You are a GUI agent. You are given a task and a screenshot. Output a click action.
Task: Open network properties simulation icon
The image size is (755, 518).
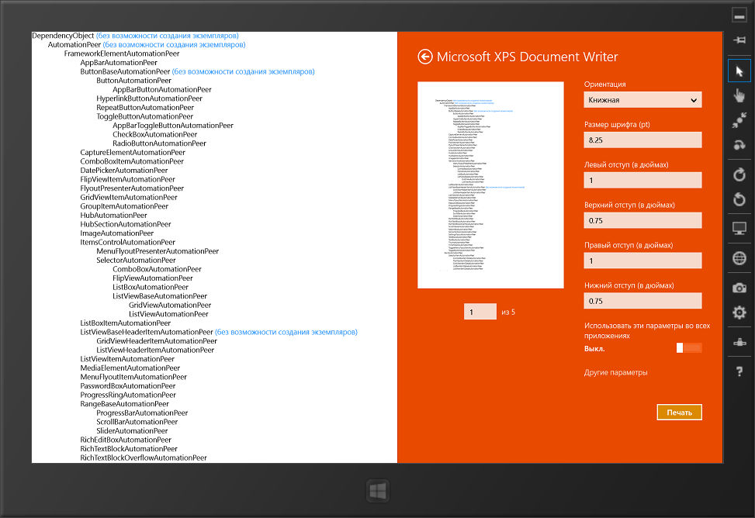[739, 342]
